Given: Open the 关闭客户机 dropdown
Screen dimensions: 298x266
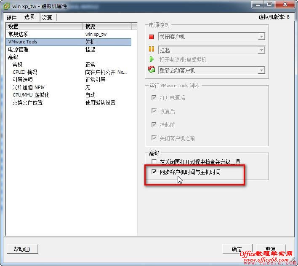Looking at the screenshot, I should [x=212, y=37].
